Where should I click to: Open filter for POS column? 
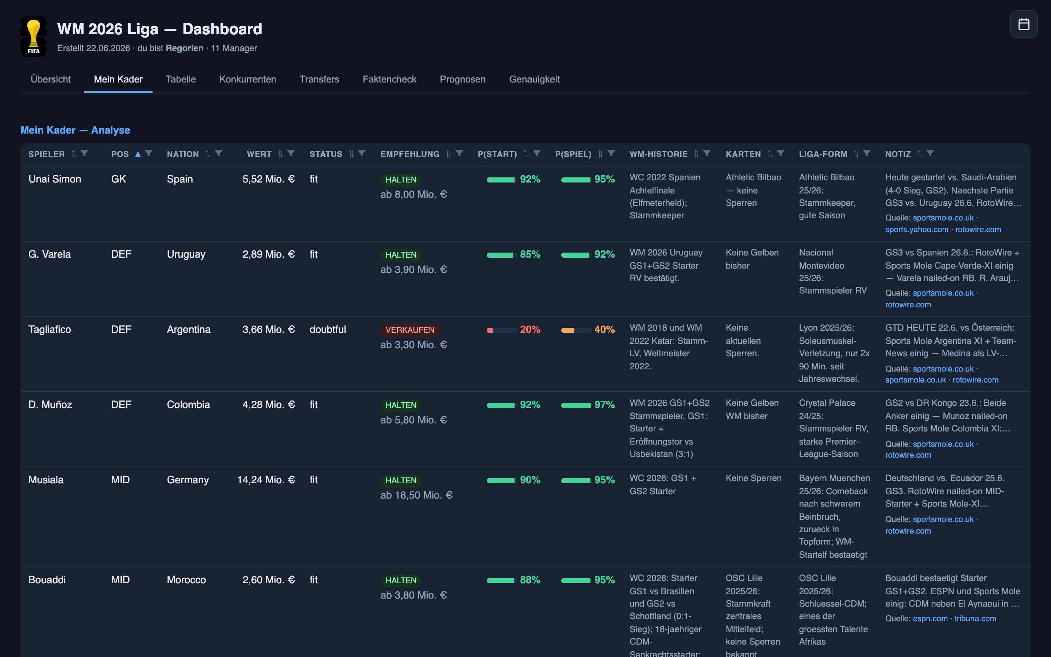click(x=149, y=153)
